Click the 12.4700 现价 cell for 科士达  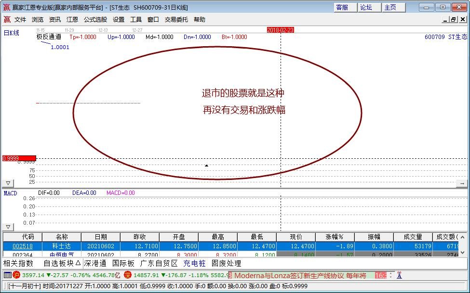click(x=296, y=246)
